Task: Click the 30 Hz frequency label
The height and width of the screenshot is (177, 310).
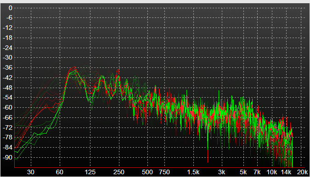Action: [x=31, y=172]
